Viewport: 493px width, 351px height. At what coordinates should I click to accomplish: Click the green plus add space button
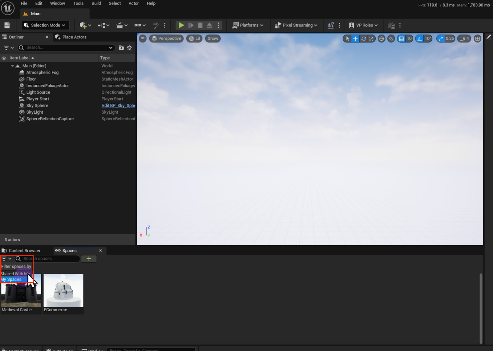pos(89,259)
